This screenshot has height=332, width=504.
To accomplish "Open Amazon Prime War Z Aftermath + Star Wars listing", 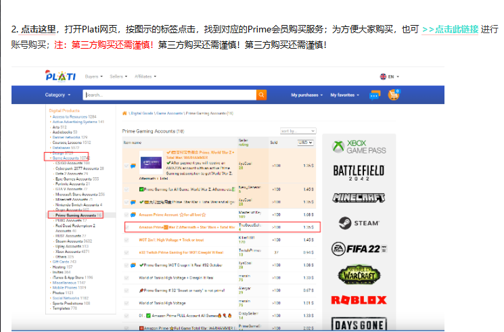I will 187,227.
